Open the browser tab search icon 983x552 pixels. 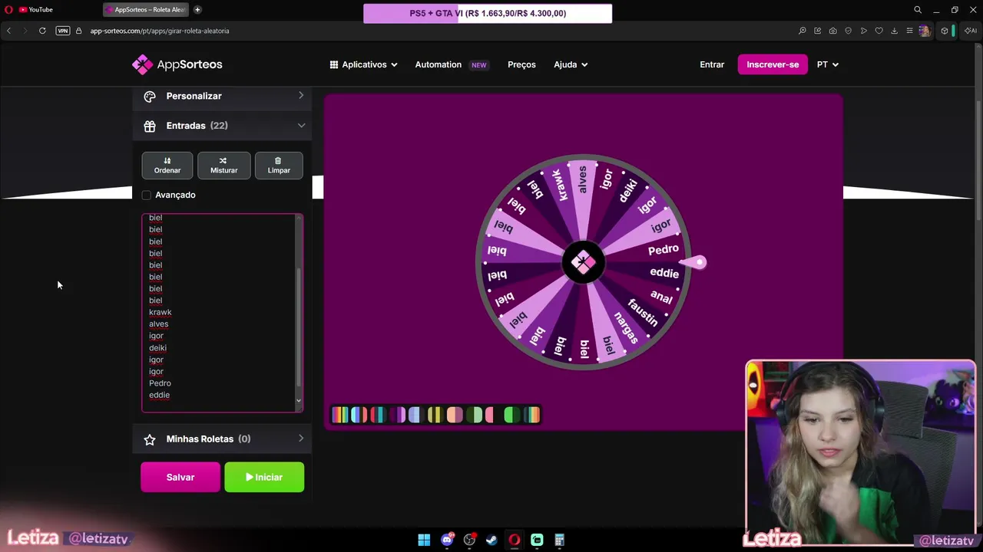pyautogui.click(x=917, y=10)
